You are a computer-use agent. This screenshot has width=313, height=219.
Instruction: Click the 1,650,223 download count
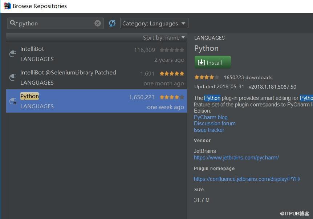(x=142, y=97)
